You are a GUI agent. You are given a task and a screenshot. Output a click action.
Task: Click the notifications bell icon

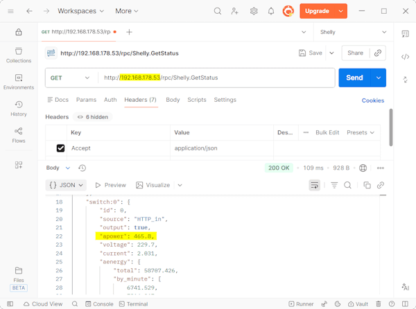pyautogui.click(x=271, y=11)
